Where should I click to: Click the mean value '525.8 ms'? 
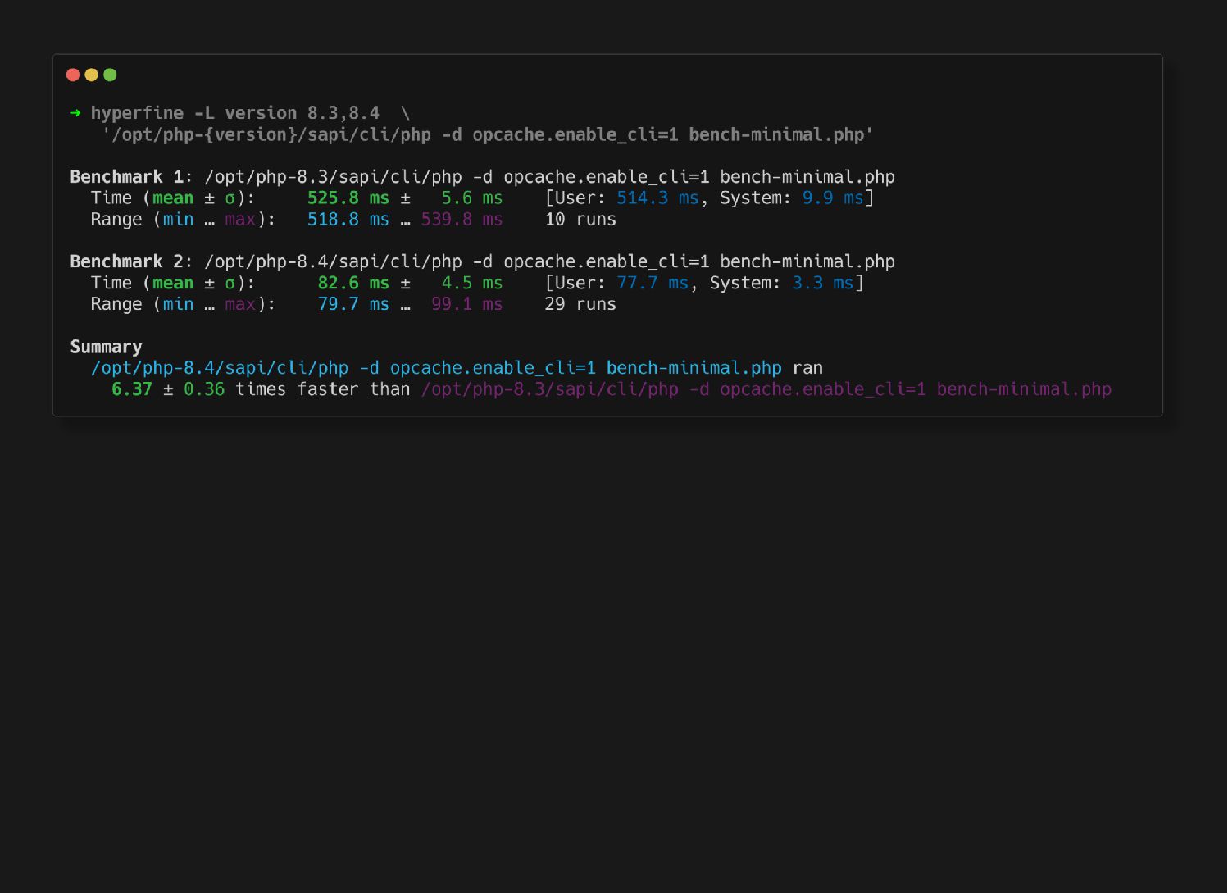click(x=348, y=198)
